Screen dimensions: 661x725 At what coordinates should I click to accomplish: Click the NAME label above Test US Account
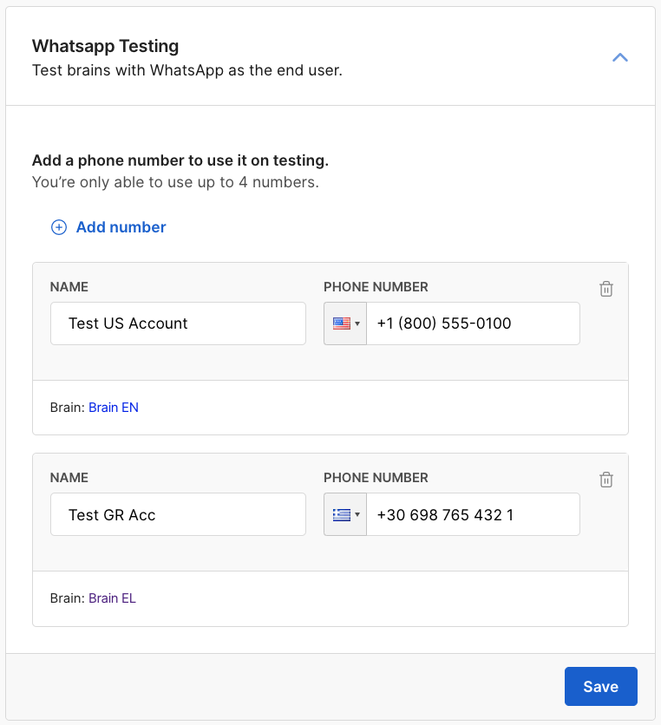(69, 287)
